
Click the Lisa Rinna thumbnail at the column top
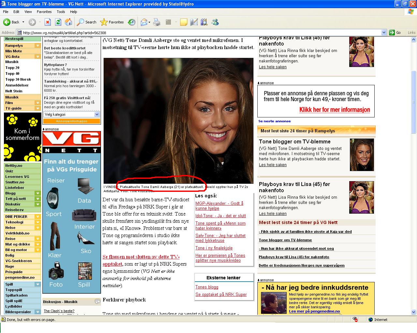tap(362, 52)
